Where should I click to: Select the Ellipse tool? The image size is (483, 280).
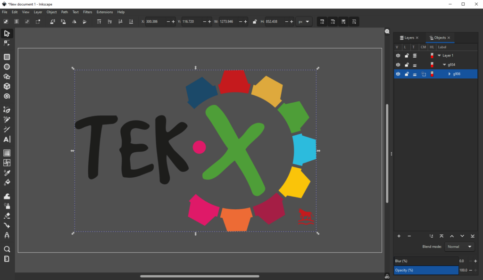pos(7,67)
